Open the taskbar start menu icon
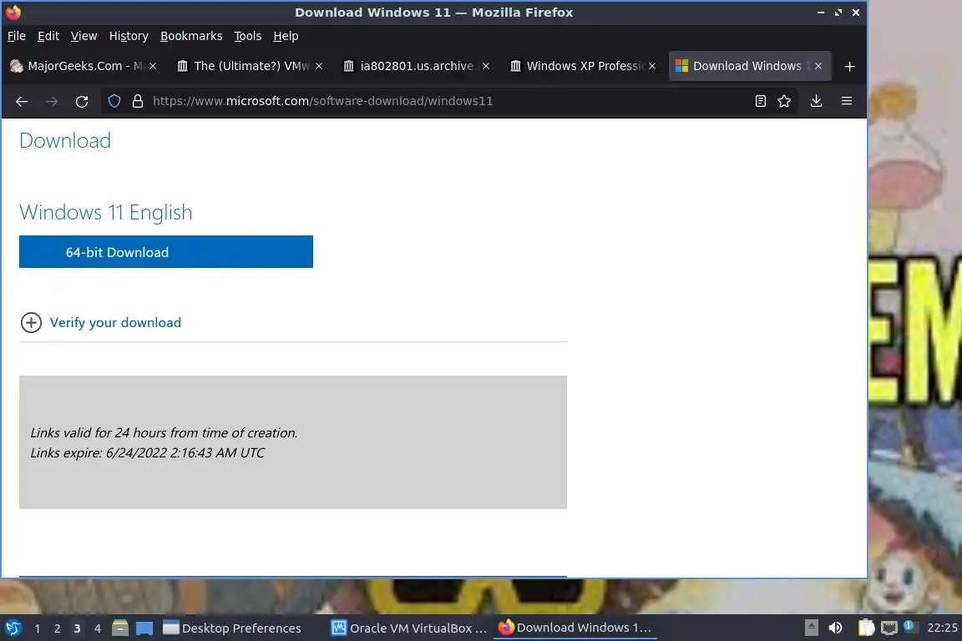962x641 pixels. click(x=13, y=628)
